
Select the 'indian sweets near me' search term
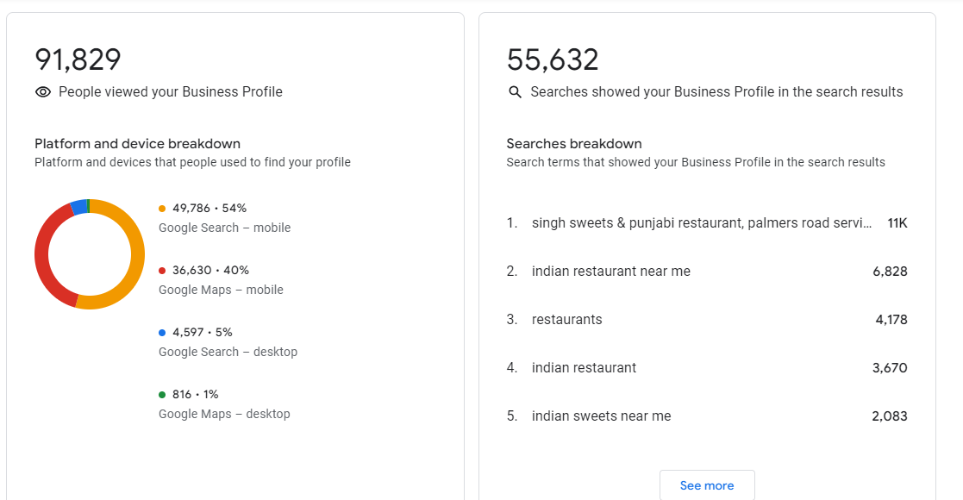601,416
